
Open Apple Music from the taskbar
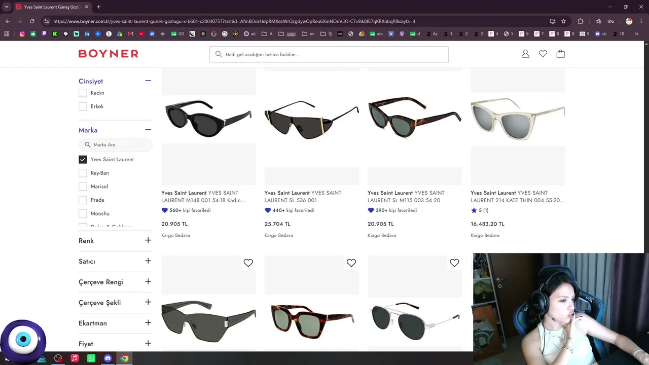coord(75,358)
